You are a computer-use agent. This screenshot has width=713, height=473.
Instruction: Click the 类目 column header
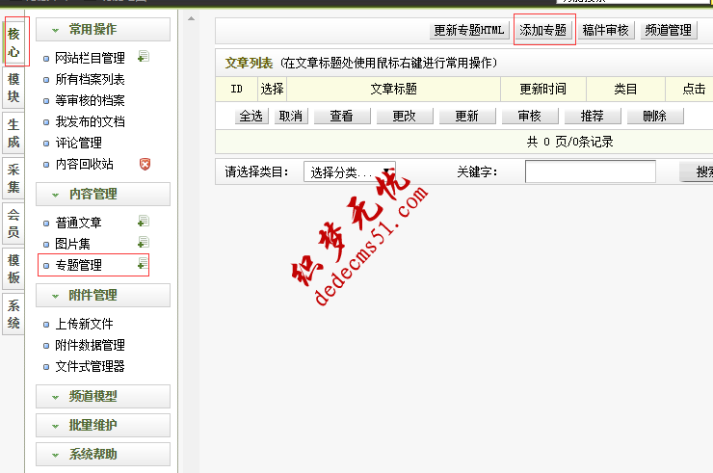coord(625,89)
